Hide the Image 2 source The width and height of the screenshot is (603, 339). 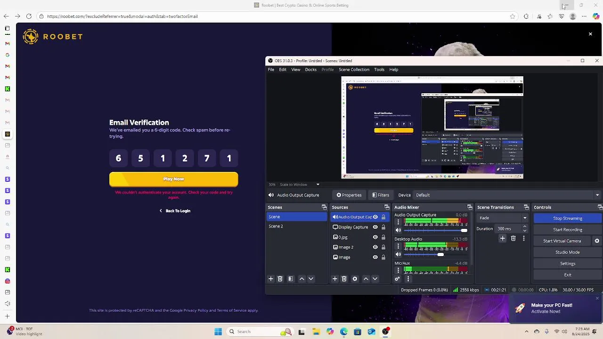pos(375,247)
